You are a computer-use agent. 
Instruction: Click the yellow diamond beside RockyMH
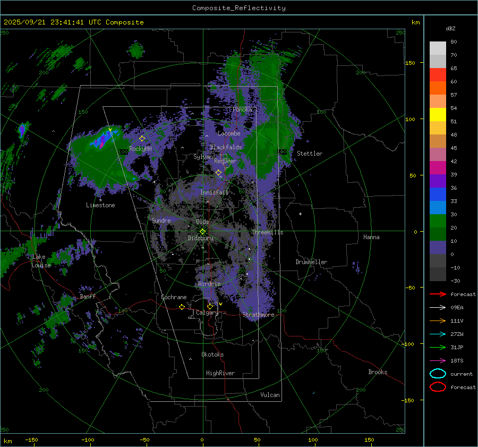pos(142,138)
